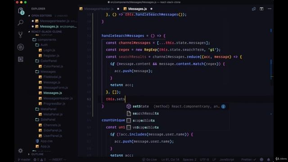Open App.js in the file tree
This screenshot has height=162, width=288.
(45, 146)
